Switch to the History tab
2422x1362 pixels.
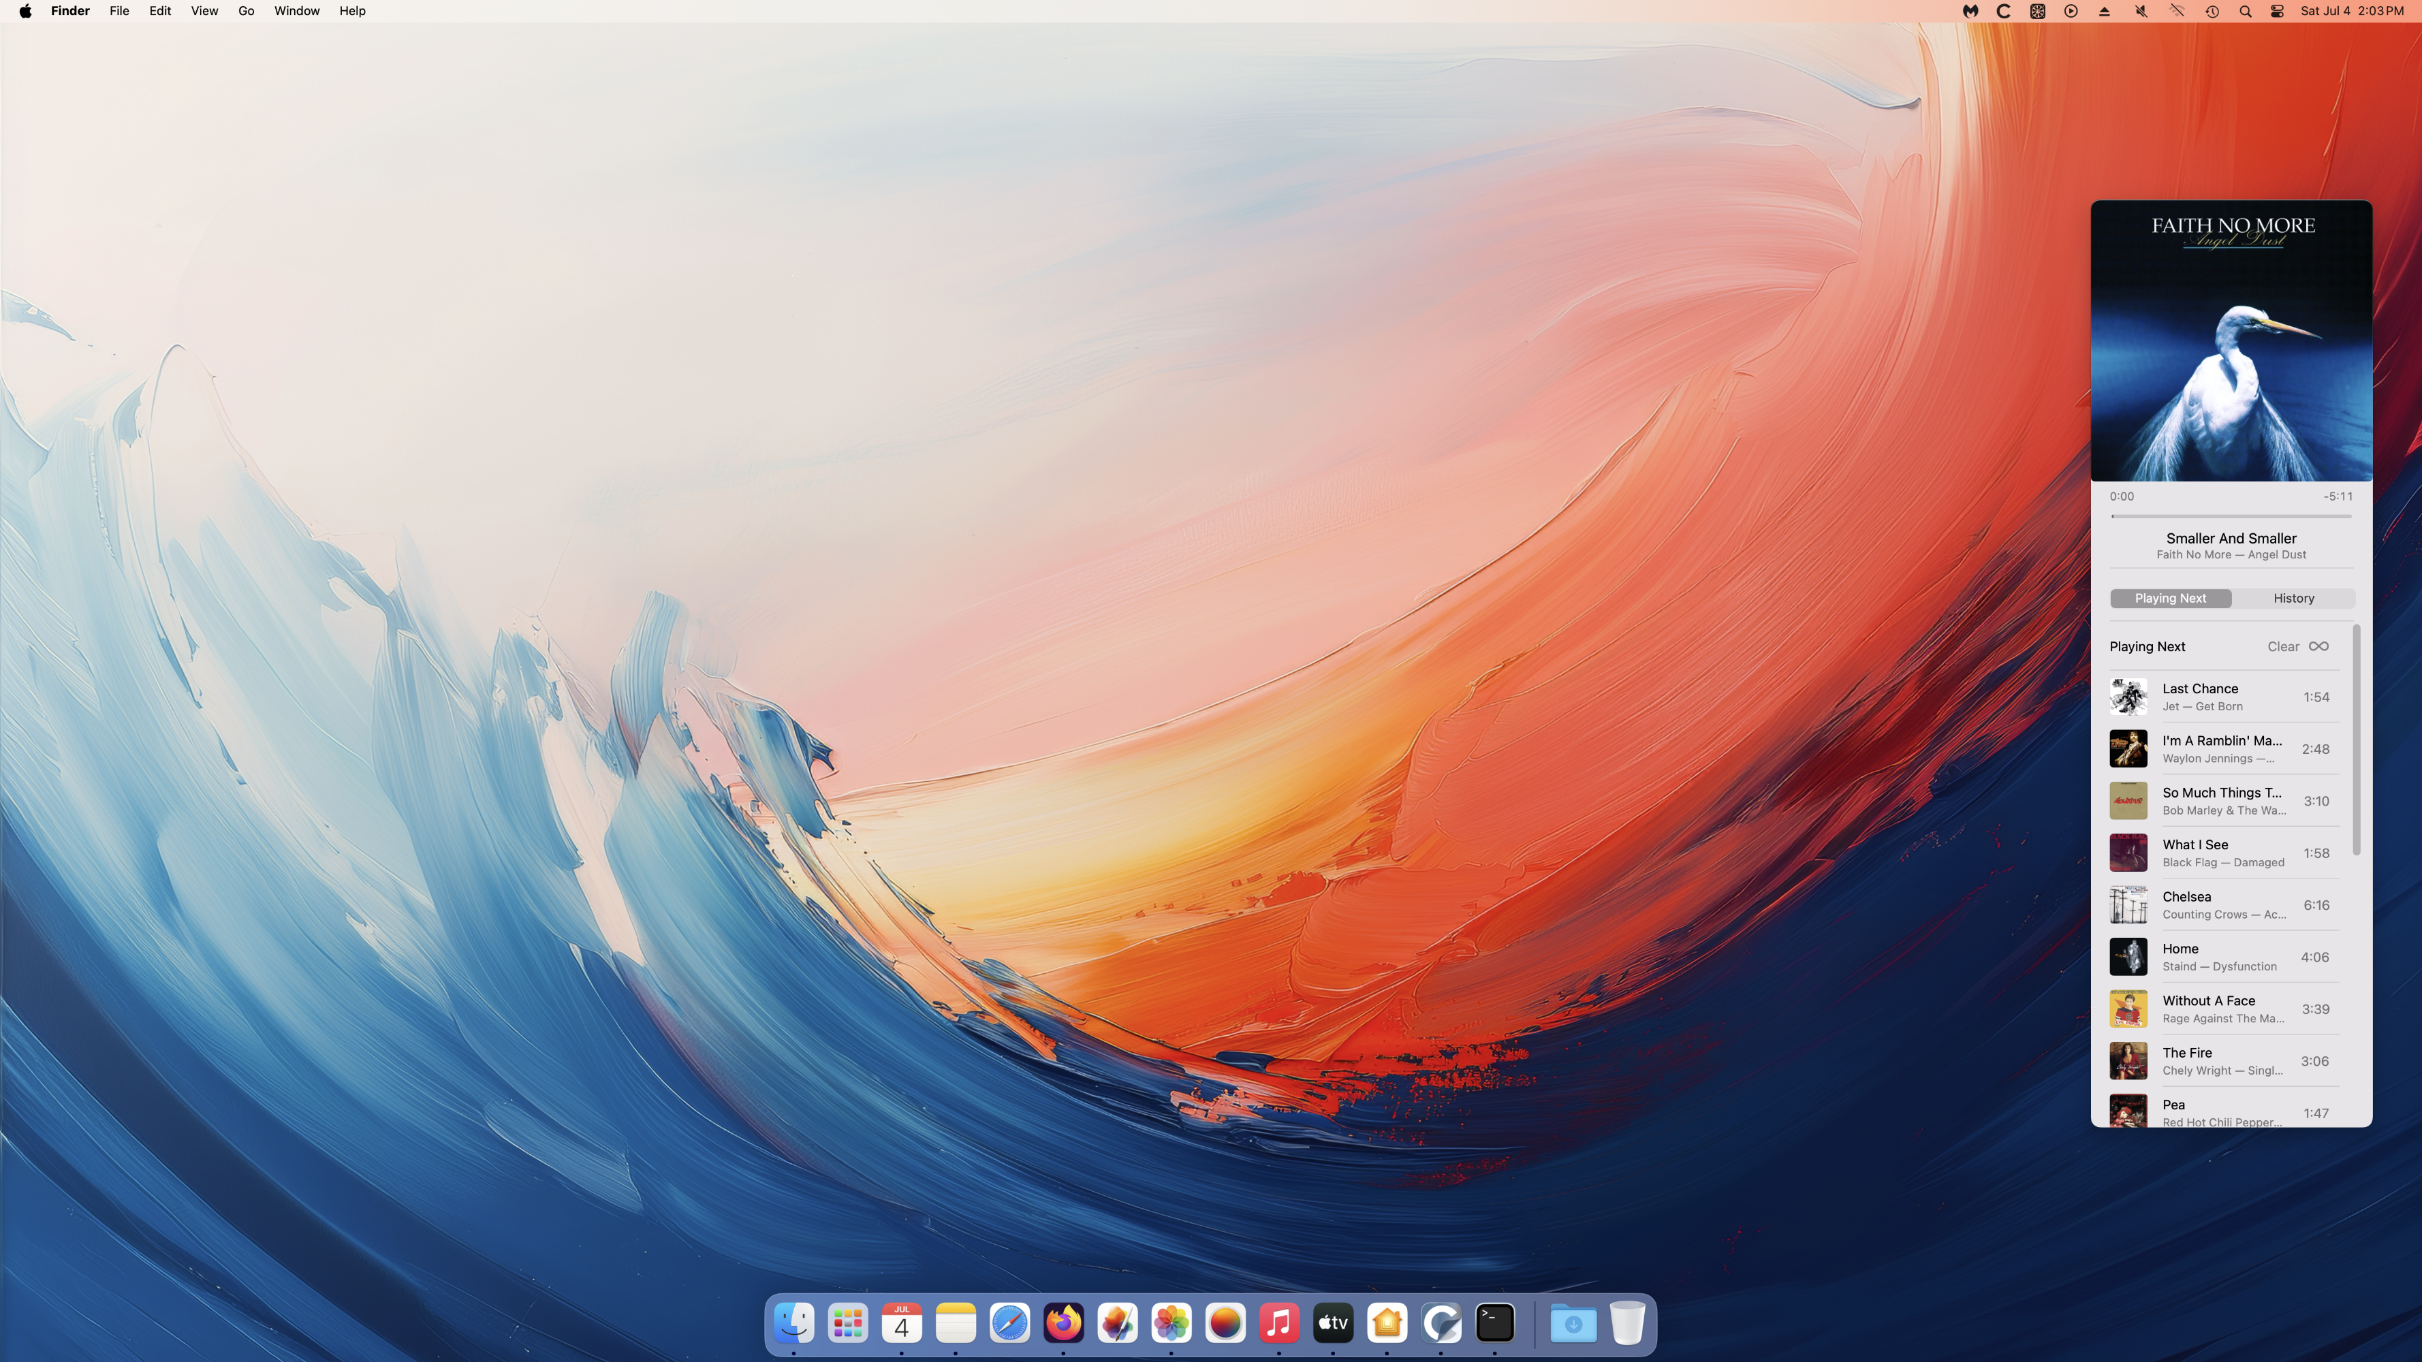pos(2293,599)
